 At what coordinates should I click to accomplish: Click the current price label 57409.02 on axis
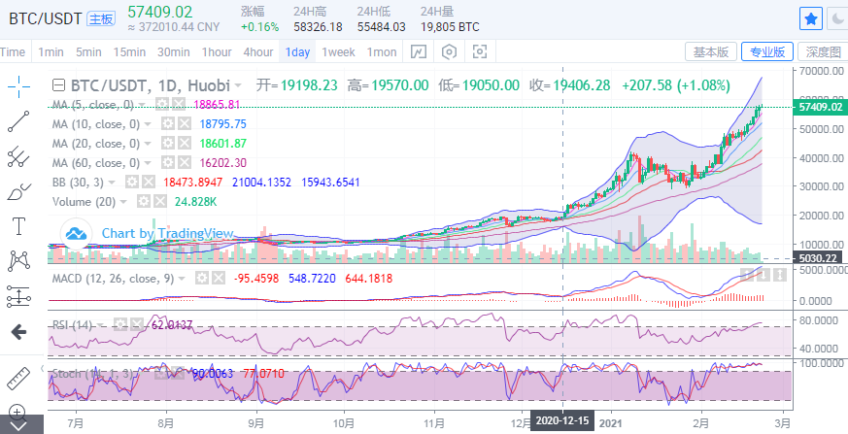coord(821,107)
